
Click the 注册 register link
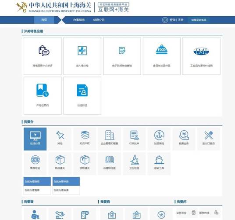coord(181,20)
